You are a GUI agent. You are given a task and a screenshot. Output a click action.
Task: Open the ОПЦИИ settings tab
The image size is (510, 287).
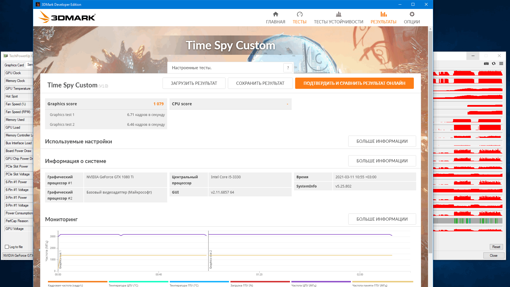412,18
